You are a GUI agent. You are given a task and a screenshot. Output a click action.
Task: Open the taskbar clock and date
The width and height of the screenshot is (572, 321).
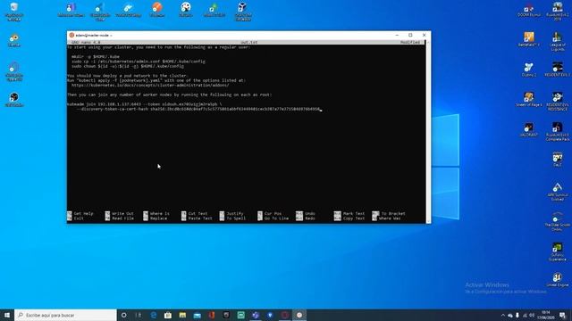pos(546,315)
